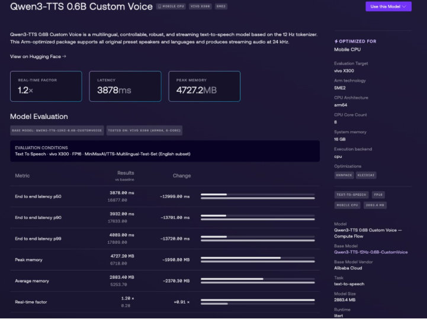Select the End to end latency p50 row label
Image resolution: width=427 pixels, height=319 pixels.
38,196
